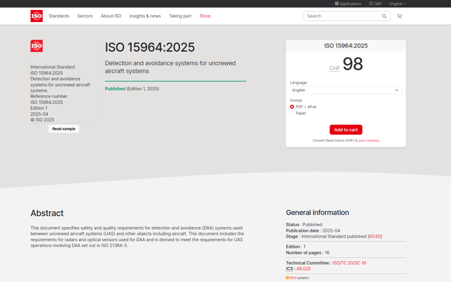Open the 60.60 stage code link
This screenshot has height=282, width=451.
point(375,236)
